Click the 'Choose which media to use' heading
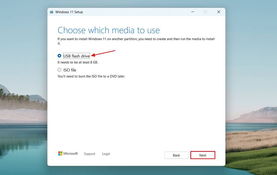 [x=109, y=30]
